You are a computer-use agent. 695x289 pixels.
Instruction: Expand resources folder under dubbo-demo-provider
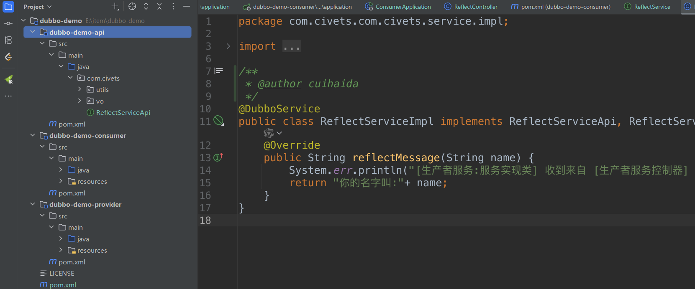click(61, 250)
